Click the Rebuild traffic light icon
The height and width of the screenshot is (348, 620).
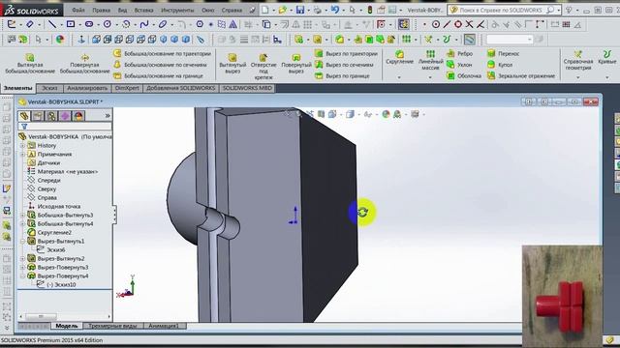point(370,10)
